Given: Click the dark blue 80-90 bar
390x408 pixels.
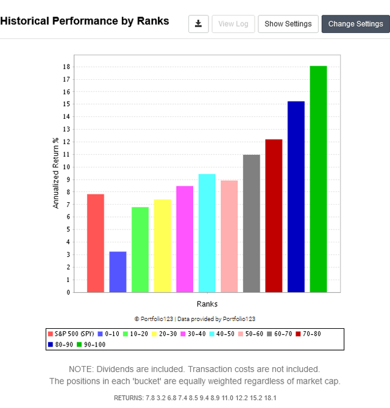Looking at the screenshot, I should pos(296,197).
